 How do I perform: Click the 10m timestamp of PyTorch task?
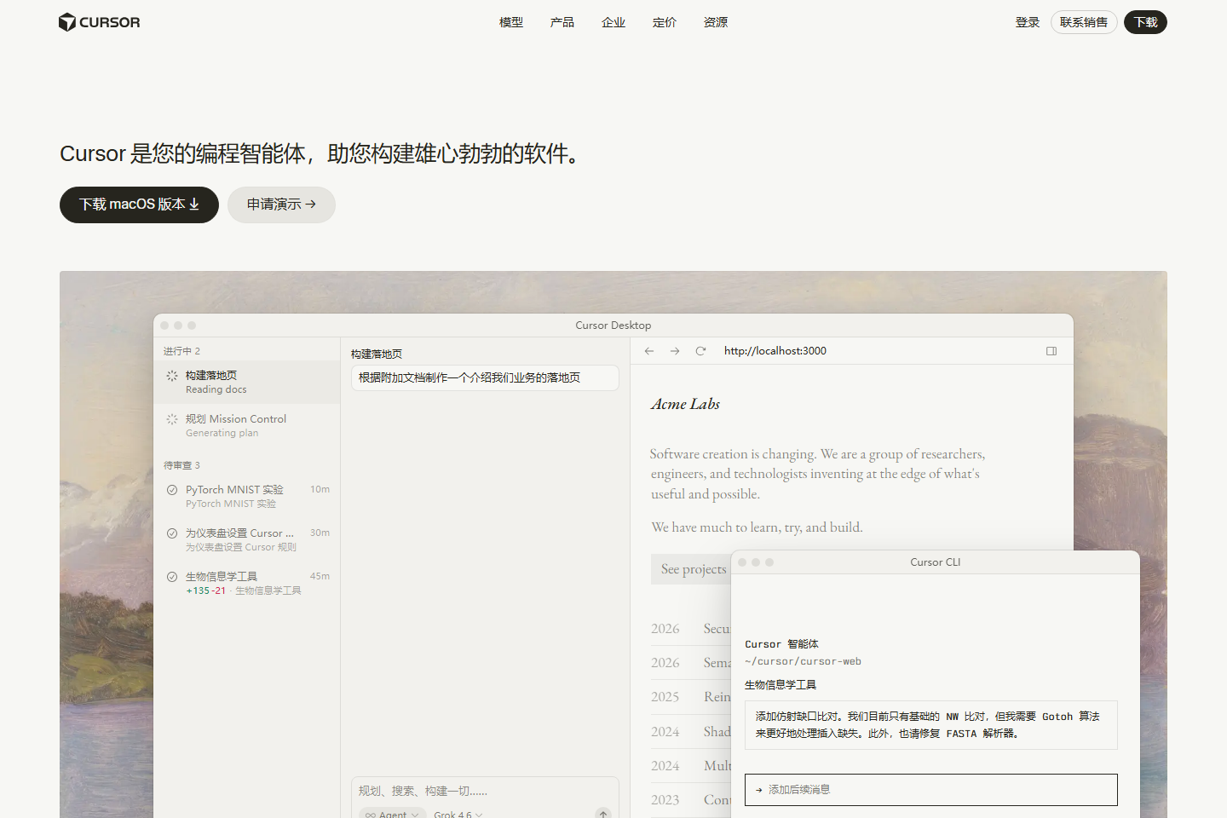click(320, 489)
